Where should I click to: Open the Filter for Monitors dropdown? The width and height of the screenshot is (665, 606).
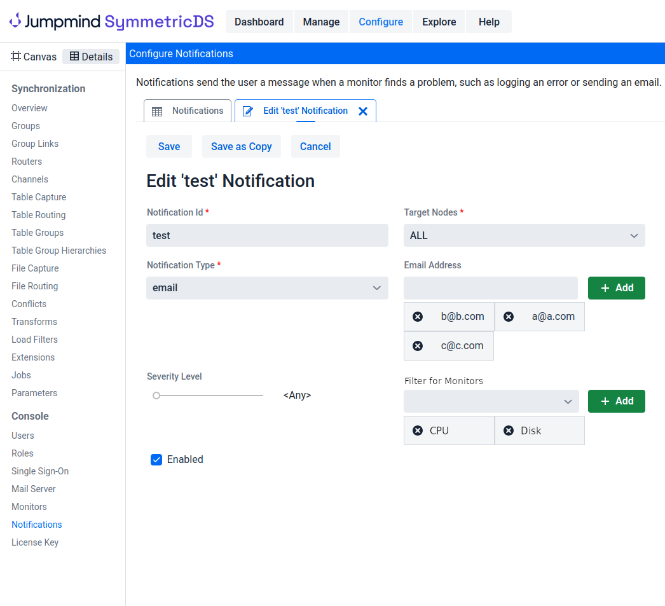(x=491, y=401)
